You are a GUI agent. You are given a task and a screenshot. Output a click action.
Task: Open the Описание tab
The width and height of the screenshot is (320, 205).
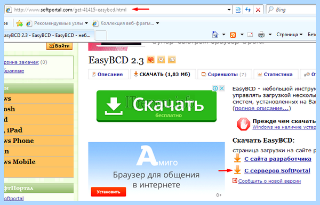coord(108,75)
